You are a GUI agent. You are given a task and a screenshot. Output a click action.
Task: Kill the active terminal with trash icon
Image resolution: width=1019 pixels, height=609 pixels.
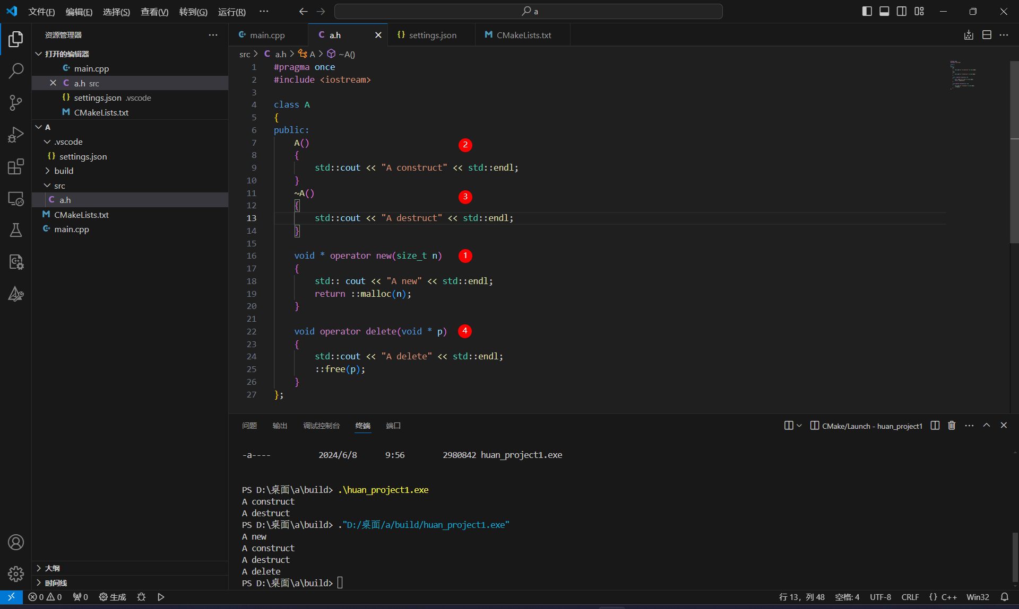(x=951, y=425)
